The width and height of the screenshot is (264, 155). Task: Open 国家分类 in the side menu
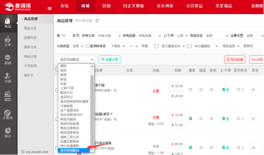[30, 47]
